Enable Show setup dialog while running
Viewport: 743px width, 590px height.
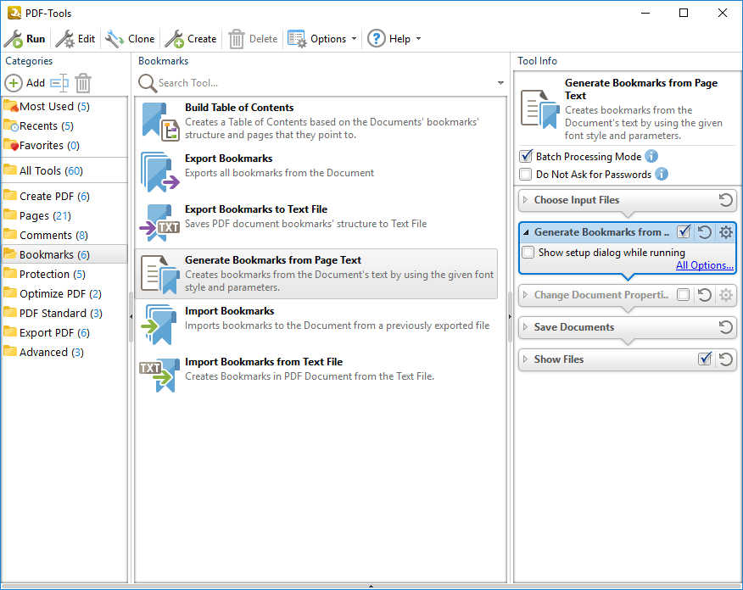[528, 252]
